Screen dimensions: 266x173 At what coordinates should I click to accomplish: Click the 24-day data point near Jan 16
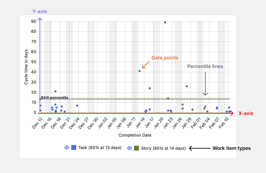click(x=149, y=88)
